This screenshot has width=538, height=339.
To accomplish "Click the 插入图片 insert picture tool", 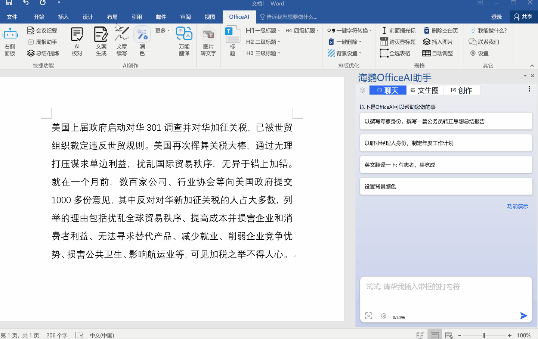I will point(436,41).
